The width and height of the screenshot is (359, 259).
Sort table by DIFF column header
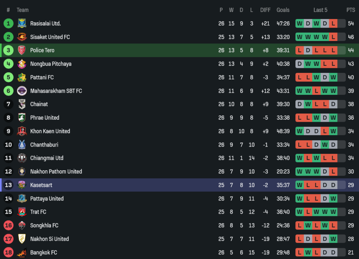265,10
